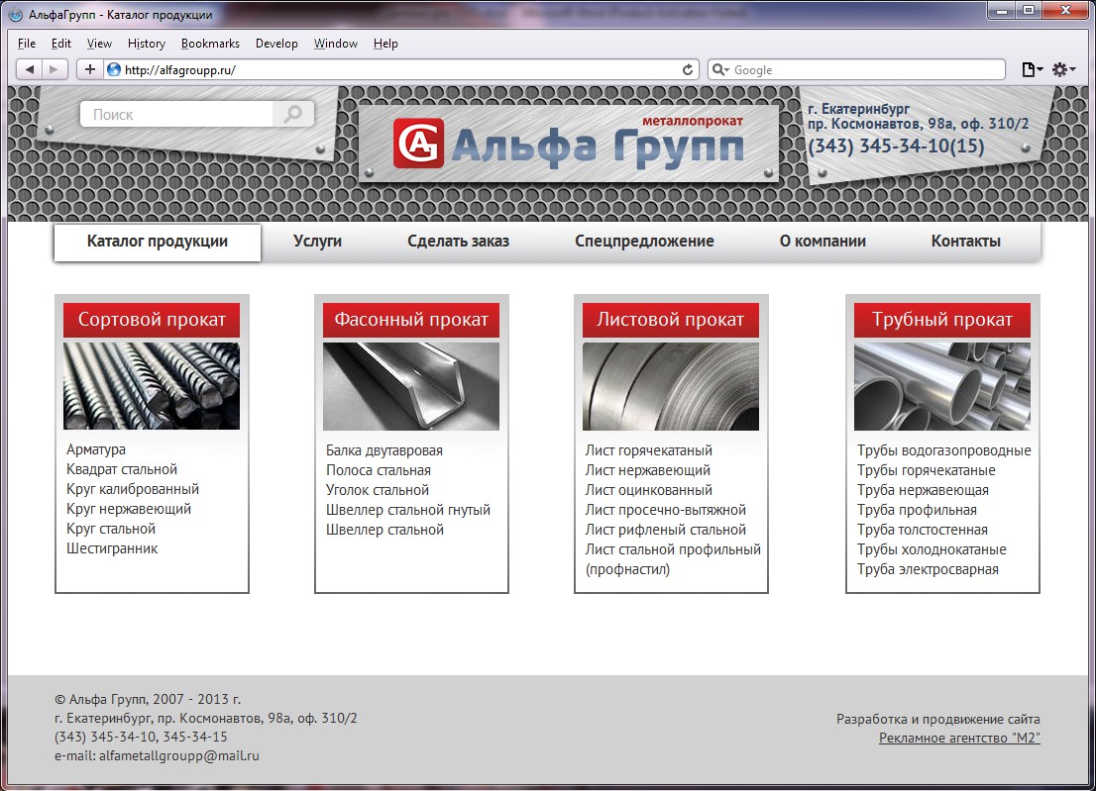This screenshot has height=791, width=1096.
Task: Open the Bookmarks menu
Action: coord(210,44)
